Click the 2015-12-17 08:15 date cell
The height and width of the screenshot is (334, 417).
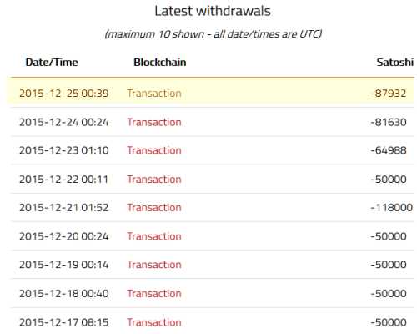pos(64,322)
